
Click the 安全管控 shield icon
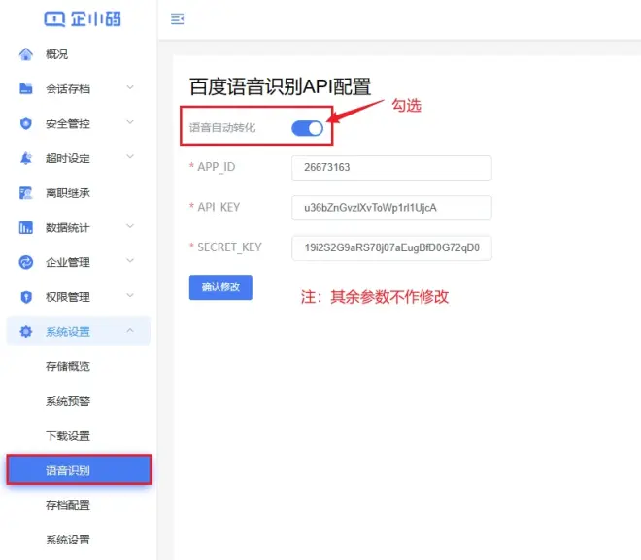pyautogui.click(x=26, y=124)
